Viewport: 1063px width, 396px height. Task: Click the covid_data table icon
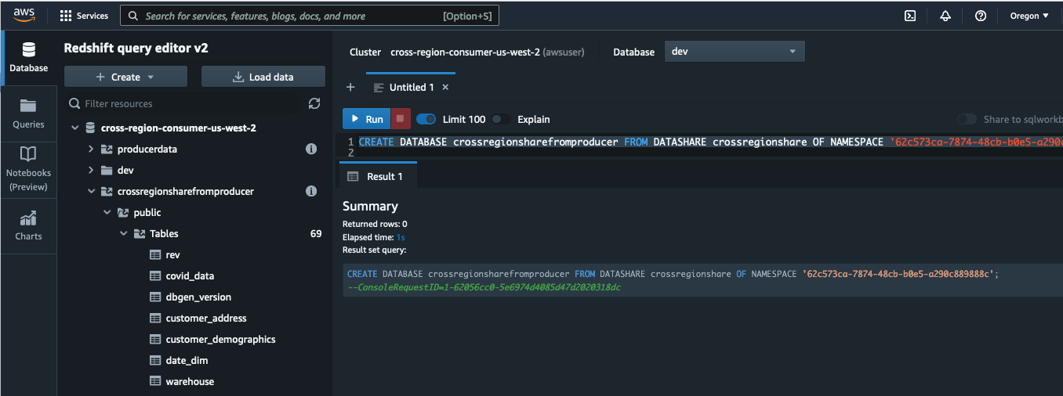(x=155, y=275)
